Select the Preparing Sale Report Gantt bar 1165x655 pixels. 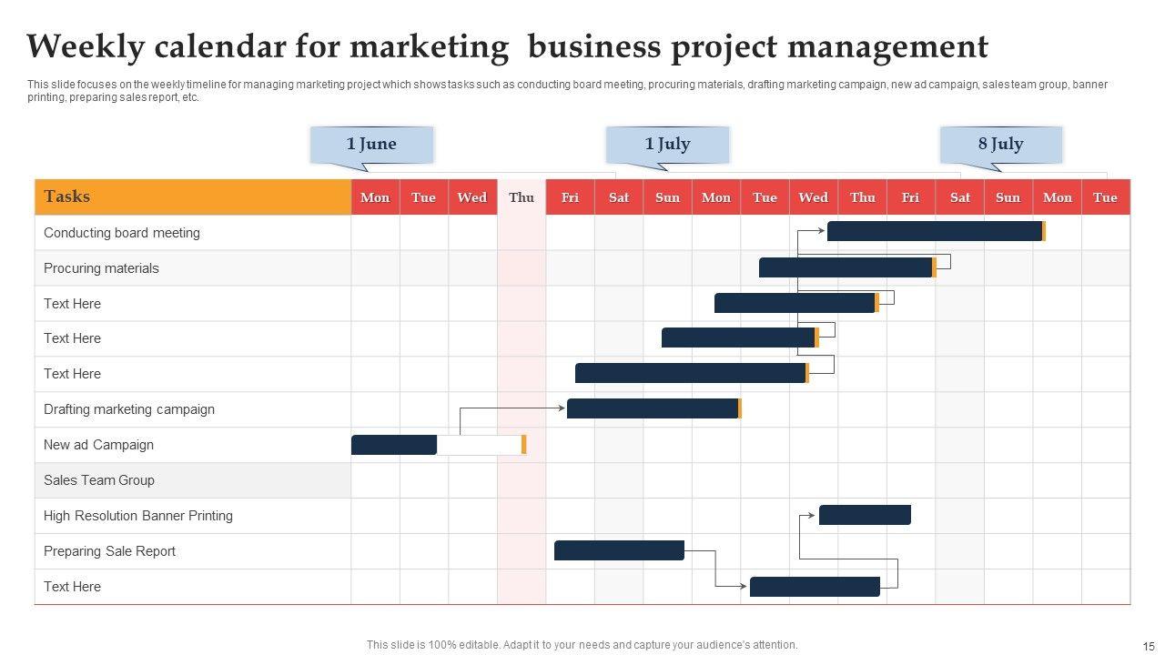point(619,550)
